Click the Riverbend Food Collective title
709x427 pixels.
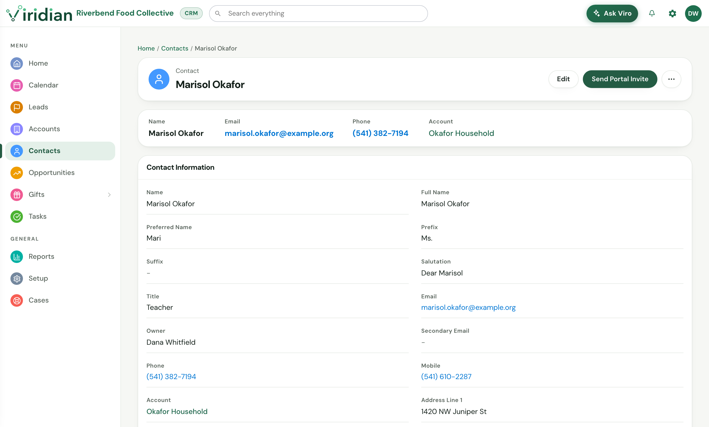125,13
